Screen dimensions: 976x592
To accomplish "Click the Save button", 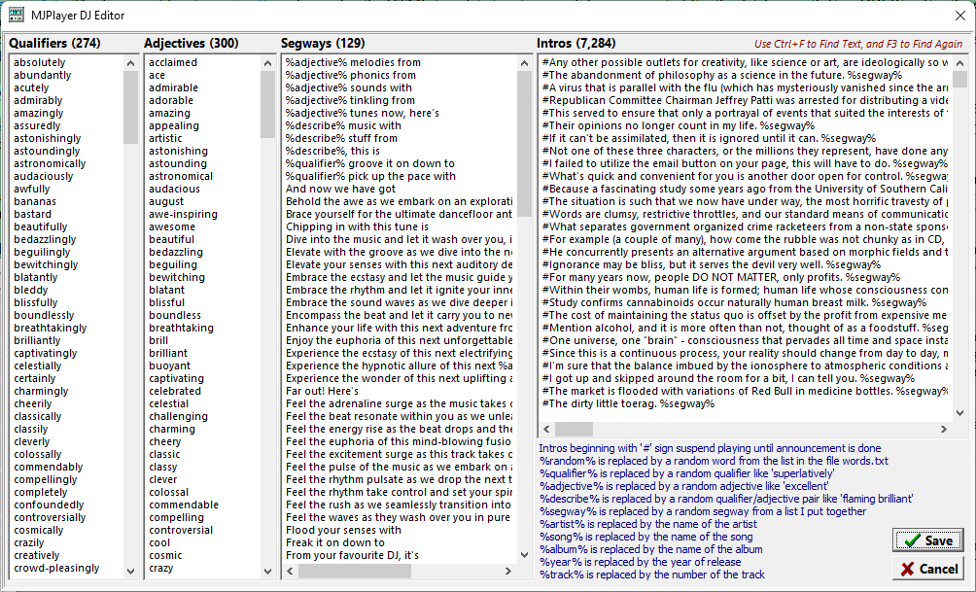I will click(x=928, y=540).
